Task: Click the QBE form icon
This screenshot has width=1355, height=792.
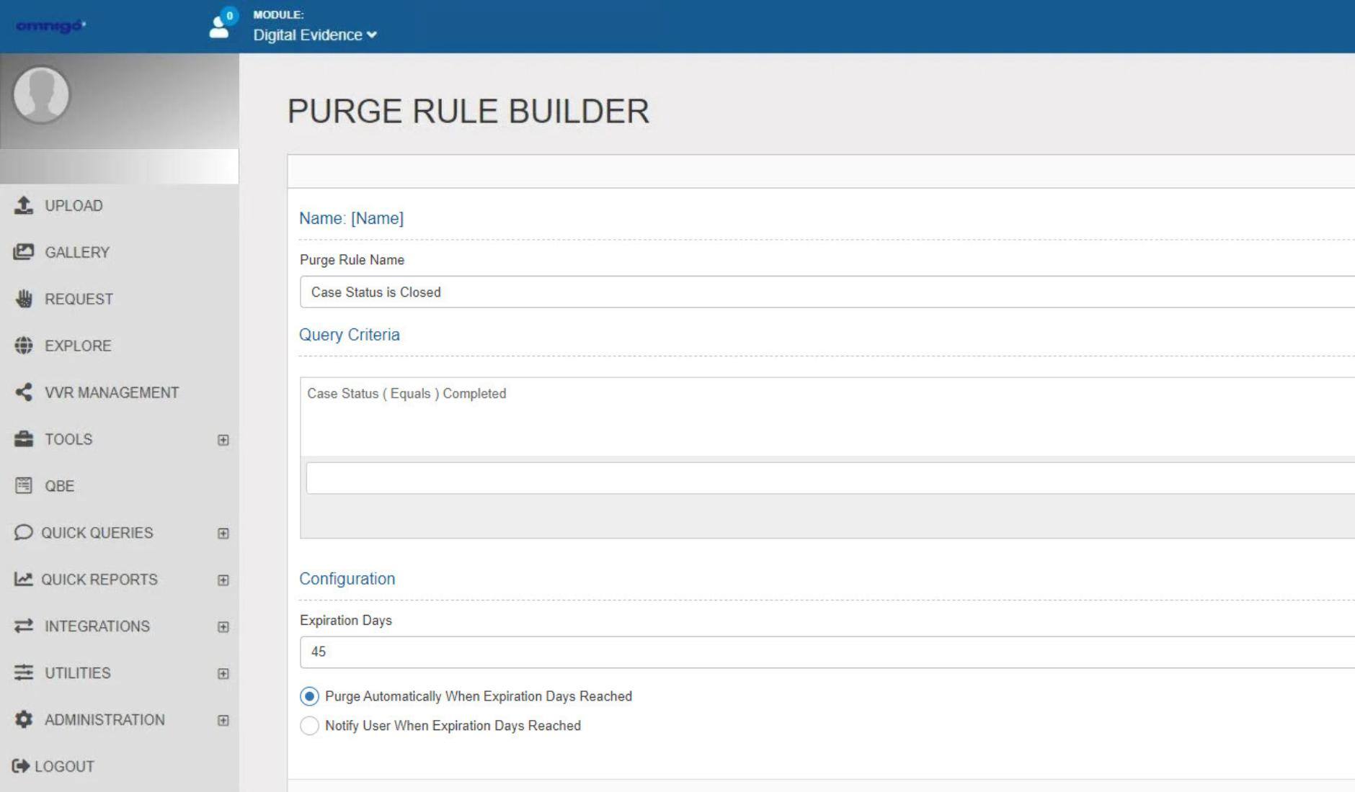Action: pos(24,486)
